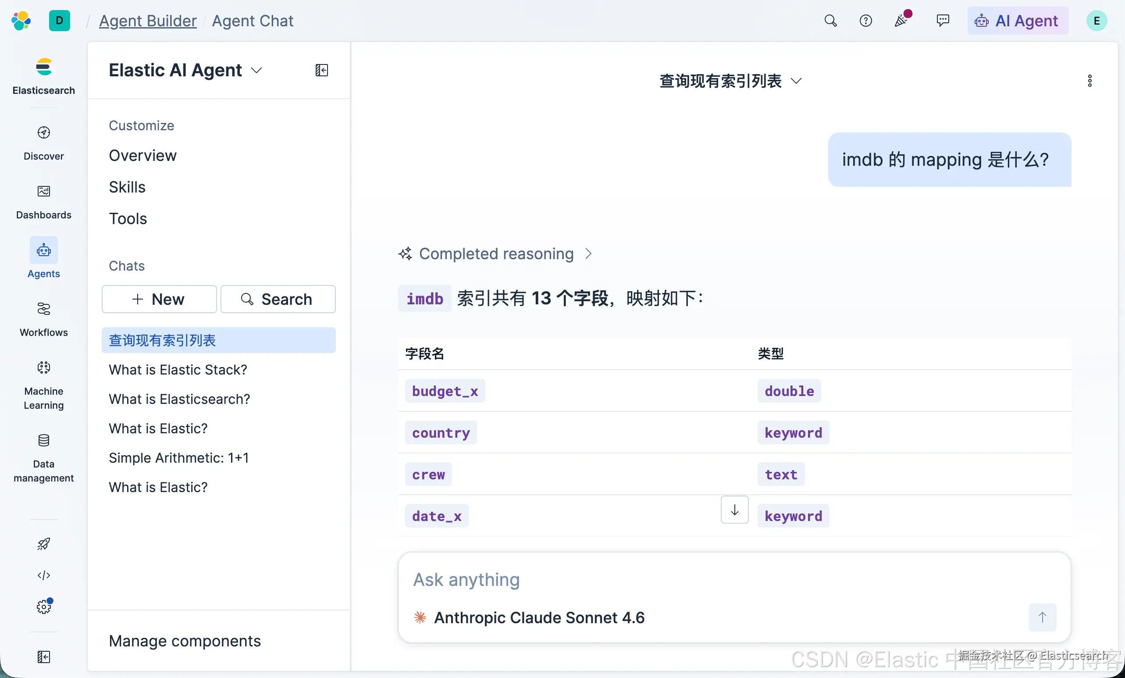Click the 类型 column header

click(x=770, y=353)
